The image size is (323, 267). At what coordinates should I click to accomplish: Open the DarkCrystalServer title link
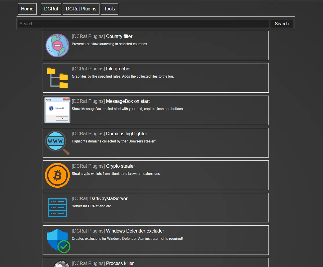(108, 198)
